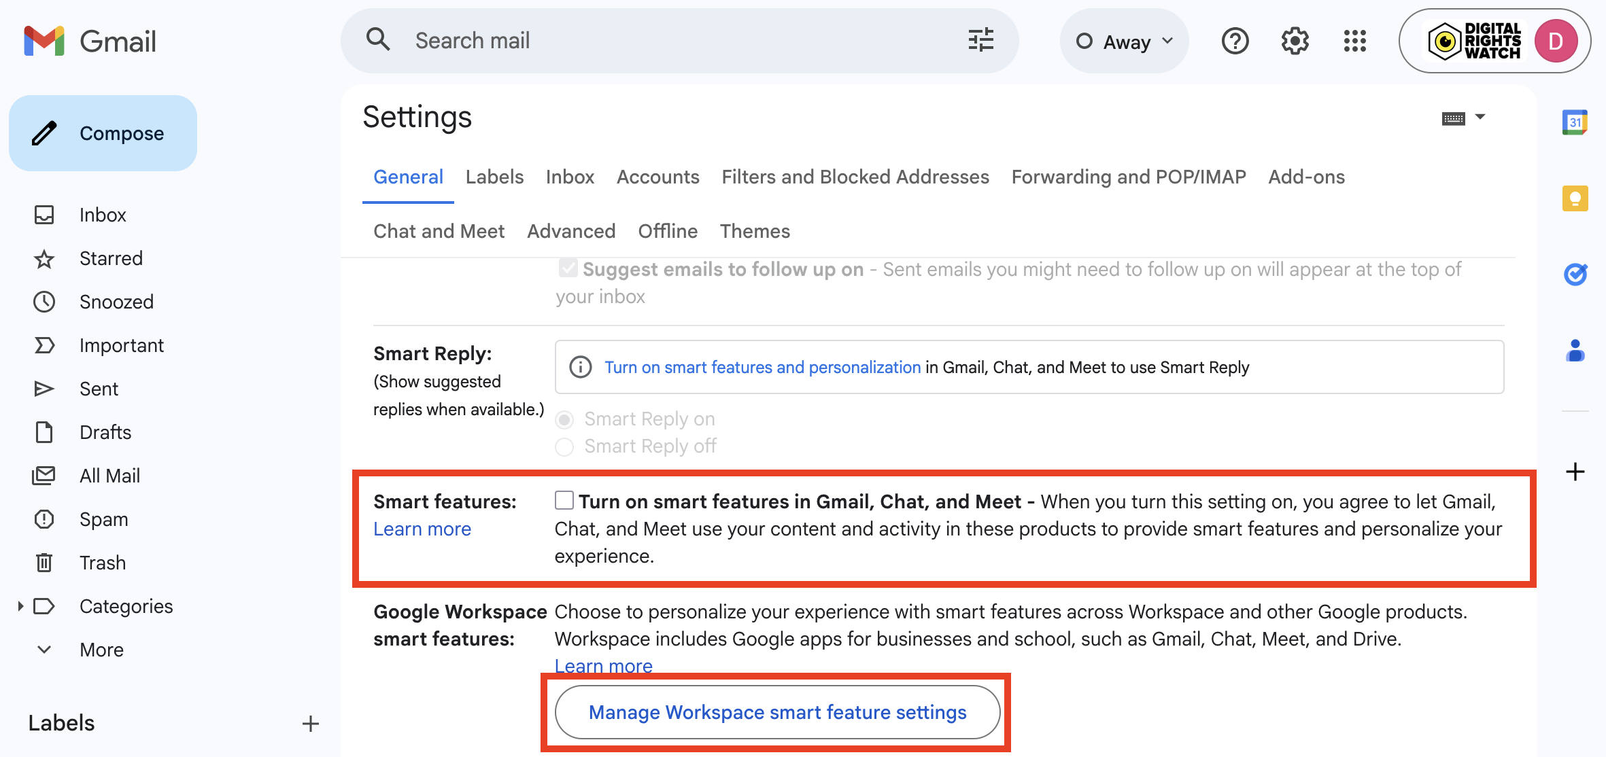Open Google Tasks side panel
This screenshot has height=757, width=1606.
tap(1575, 275)
